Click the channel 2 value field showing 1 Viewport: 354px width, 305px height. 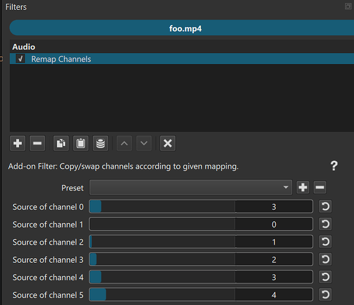coord(273,242)
